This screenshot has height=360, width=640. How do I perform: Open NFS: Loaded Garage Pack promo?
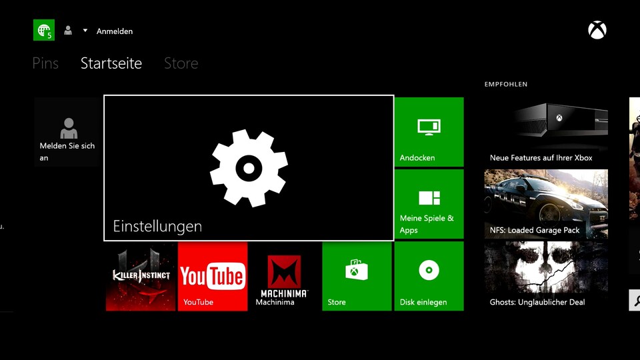pyautogui.click(x=546, y=204)
